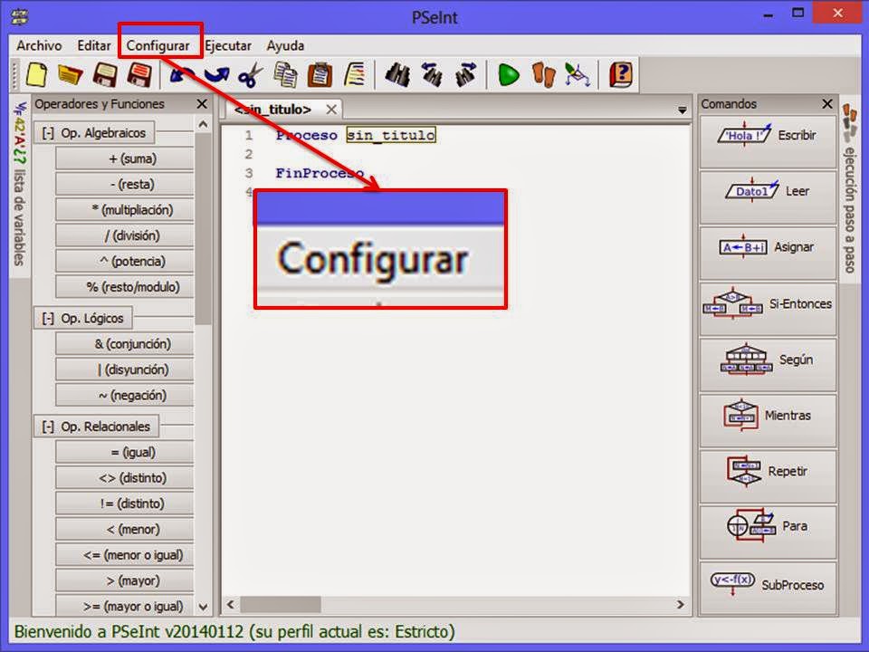Create a new file with the blank page icon

tap(36, 74)
